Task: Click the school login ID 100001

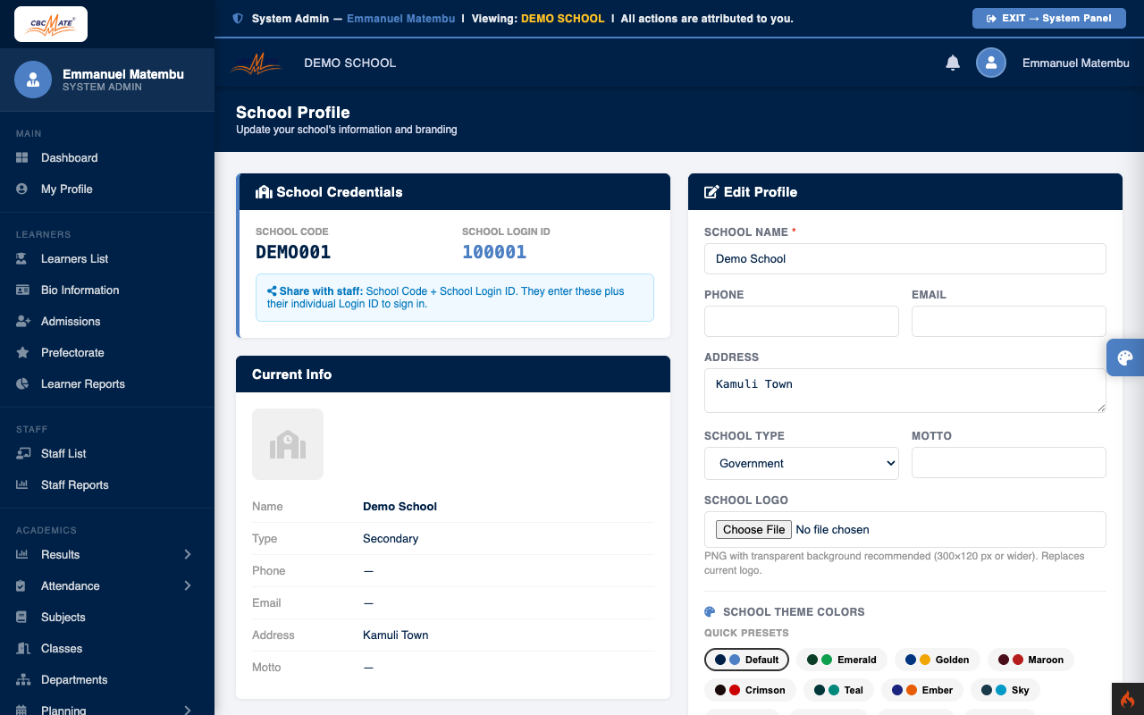Action: [x=494, y=252]
